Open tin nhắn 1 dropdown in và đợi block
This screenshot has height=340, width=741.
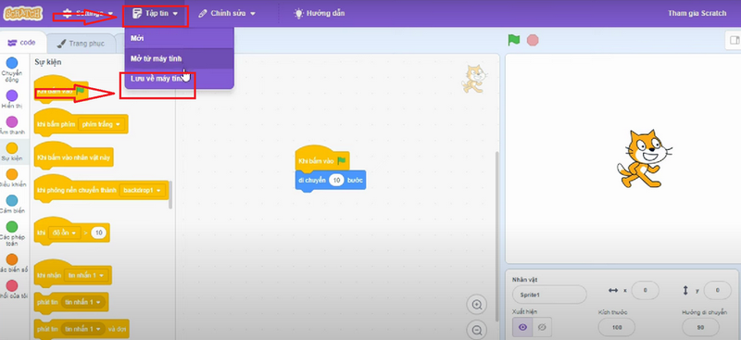pyautogui.click(x=82, y=328)
